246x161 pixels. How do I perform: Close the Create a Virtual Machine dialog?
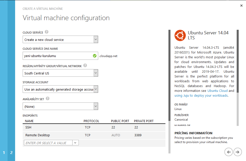coord(241,6)
